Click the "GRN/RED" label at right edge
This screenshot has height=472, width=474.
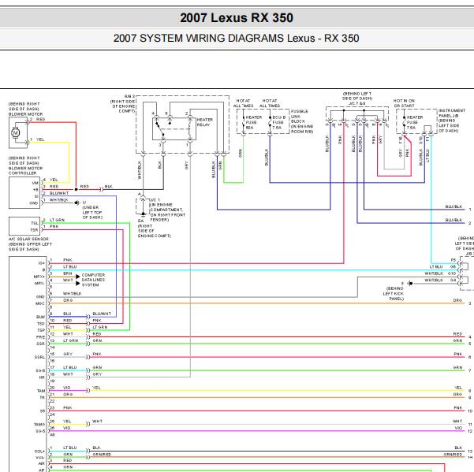(453, 455)
